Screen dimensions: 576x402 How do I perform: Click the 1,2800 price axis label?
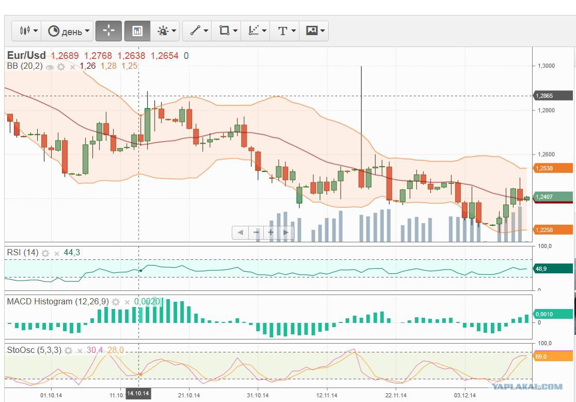coord(546,111)
